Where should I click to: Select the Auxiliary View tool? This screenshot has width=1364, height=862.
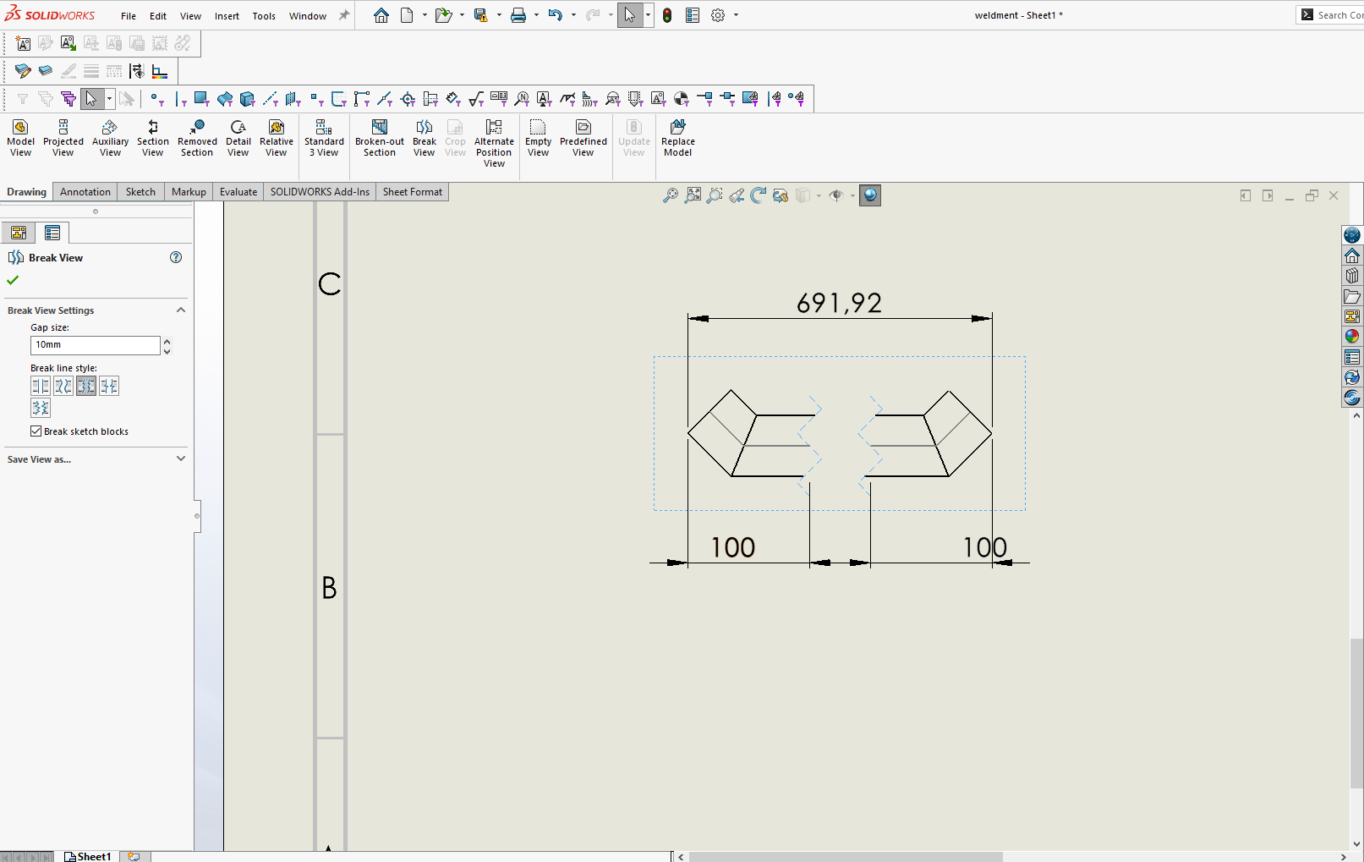click(110, 138)
